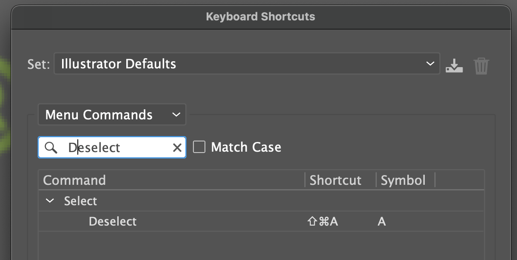The width and height of the screenshot is (517, 260).
Task: Open the Menu Commands dropdown
Action: point(112,114)
